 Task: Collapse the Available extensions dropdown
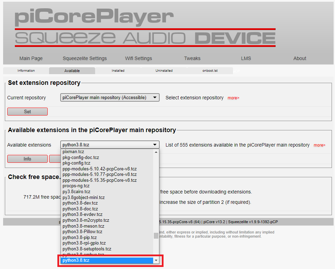pyautogui.click(x=110, y=145)
